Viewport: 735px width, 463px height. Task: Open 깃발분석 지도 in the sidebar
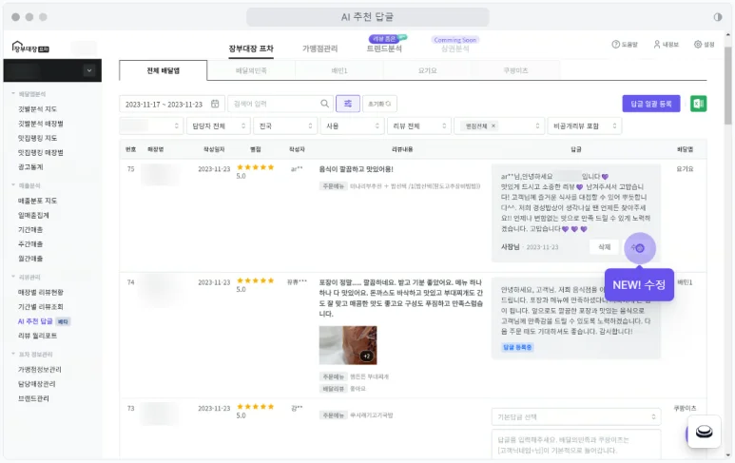[x=37, y=108]
